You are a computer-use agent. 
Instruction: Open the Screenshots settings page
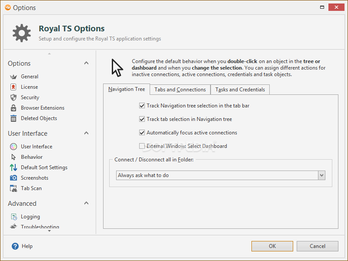tap(34, 178)
